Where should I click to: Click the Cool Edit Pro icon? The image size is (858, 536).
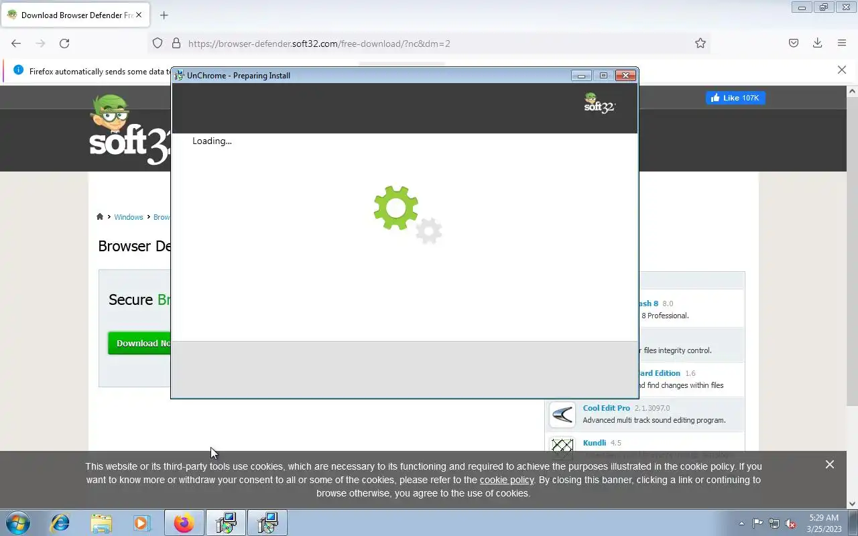(562, 415)
